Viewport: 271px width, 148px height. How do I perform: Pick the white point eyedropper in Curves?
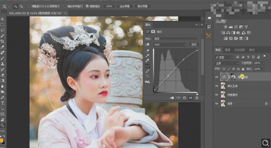click(x=147, y=60)
